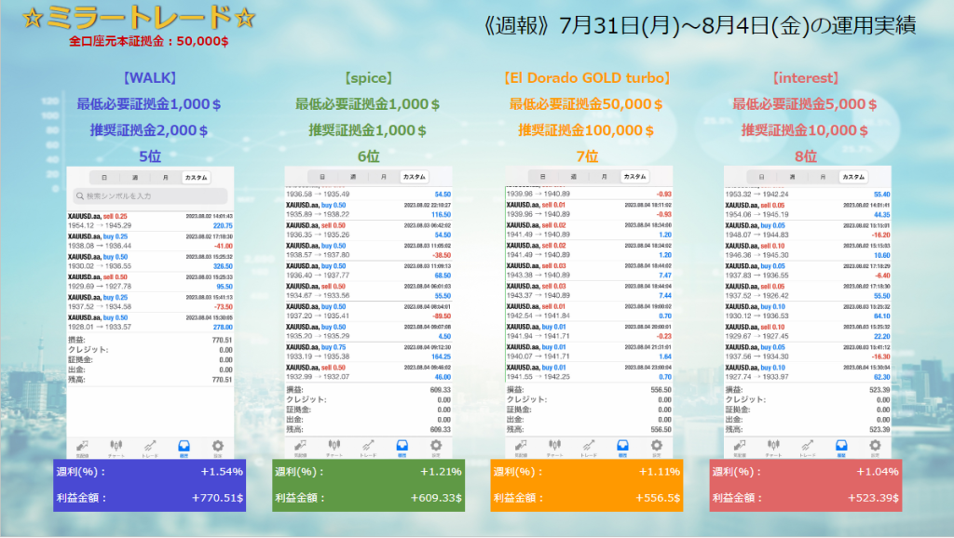The image size is (954, 538).
Task: Switch to 週 tab in WALK panel
Action: [x=134, y=178]
